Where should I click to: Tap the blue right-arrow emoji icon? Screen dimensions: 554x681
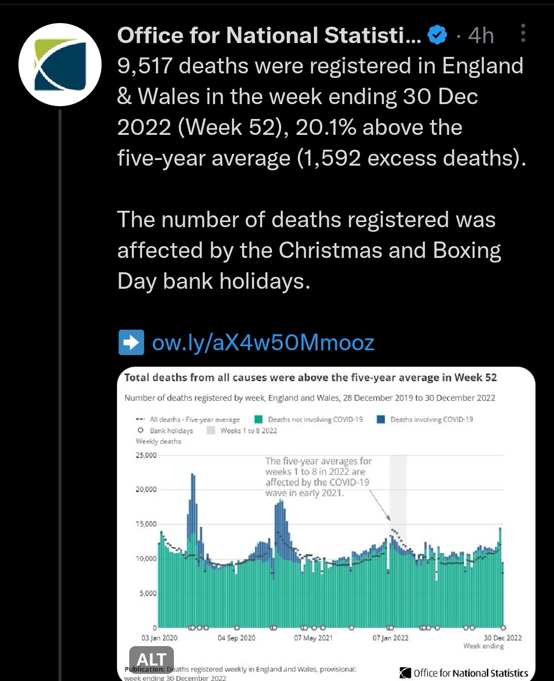pyautogui.click(x=131, y=343)
